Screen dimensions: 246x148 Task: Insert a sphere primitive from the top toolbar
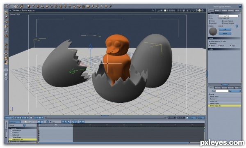(29, 6)
